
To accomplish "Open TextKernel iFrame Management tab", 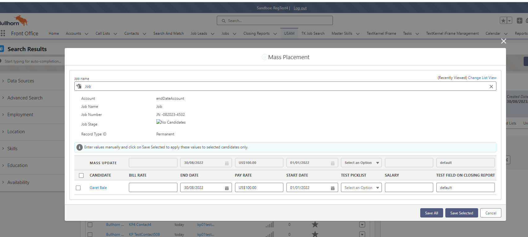I will click(452, 33).
